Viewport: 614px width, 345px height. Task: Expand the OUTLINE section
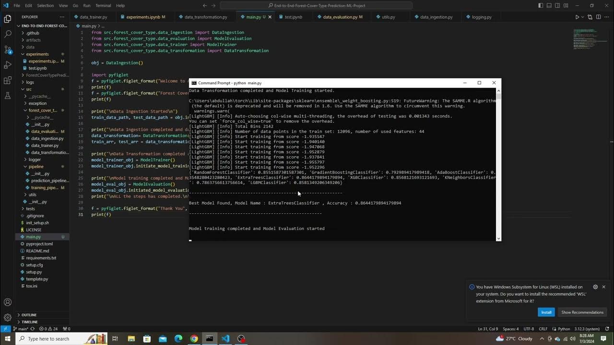[x=29, y=315]
